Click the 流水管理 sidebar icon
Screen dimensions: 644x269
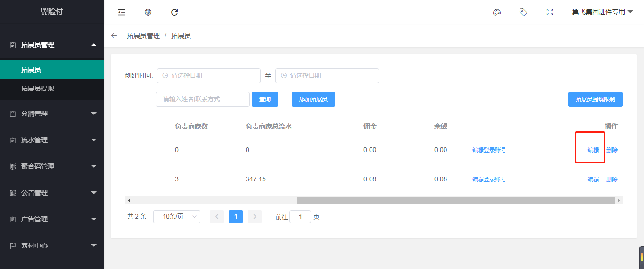pyautogui.click(x=13, y=140)
